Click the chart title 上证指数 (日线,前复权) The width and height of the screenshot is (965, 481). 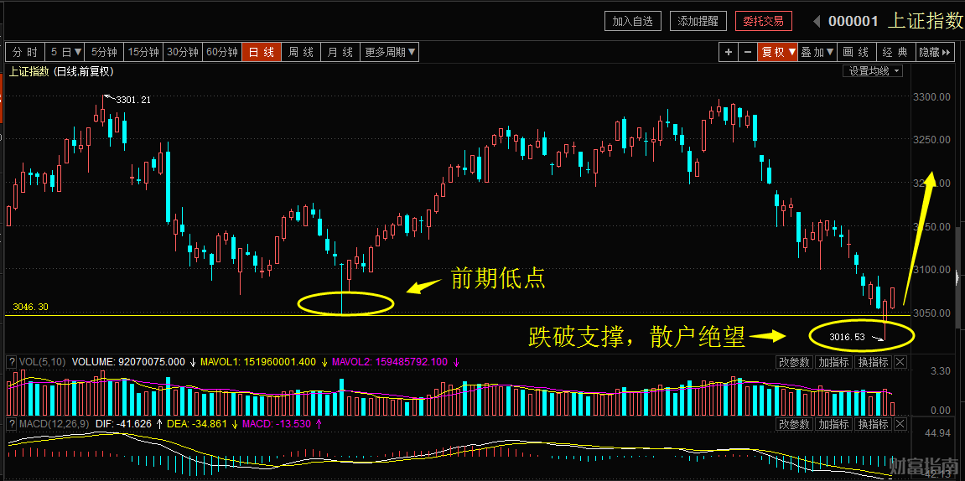(x=61, y=71)
